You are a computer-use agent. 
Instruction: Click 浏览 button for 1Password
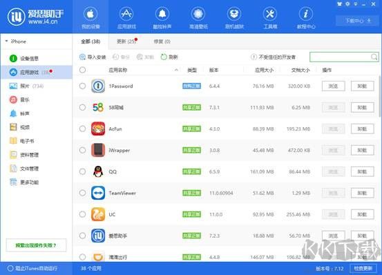coord(333,86)
